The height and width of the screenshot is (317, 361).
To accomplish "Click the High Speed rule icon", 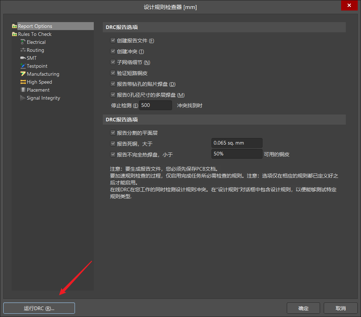I will 23,82.
